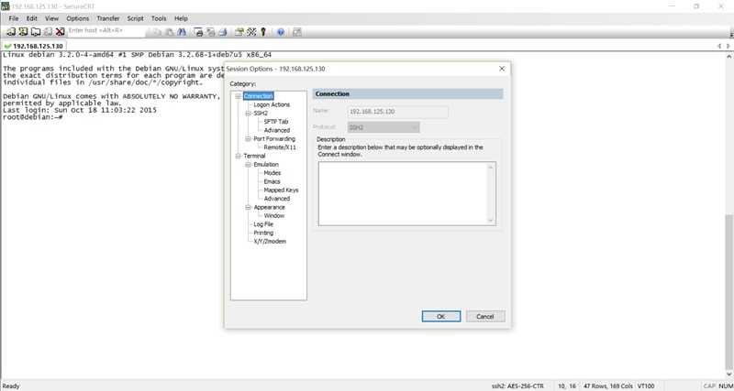Click the Find binoculars icon
The height and width of the screenshot is (391, 734).
(x=182, y=32)
